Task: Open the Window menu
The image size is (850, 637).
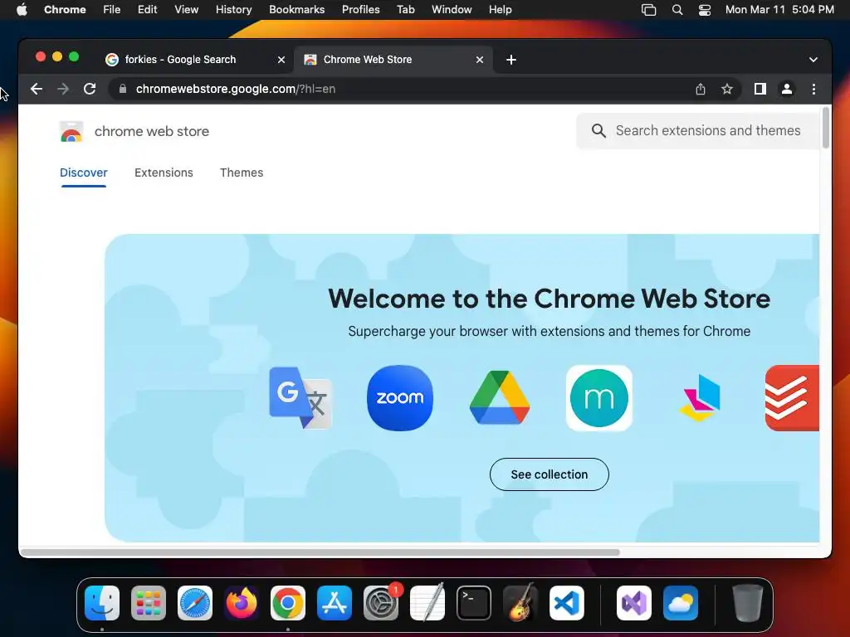Action: (x=452, y=10)
